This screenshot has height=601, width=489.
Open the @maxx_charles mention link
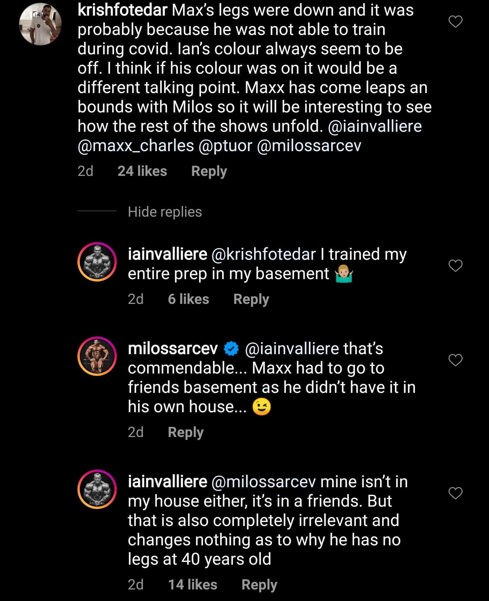(136, 146)
